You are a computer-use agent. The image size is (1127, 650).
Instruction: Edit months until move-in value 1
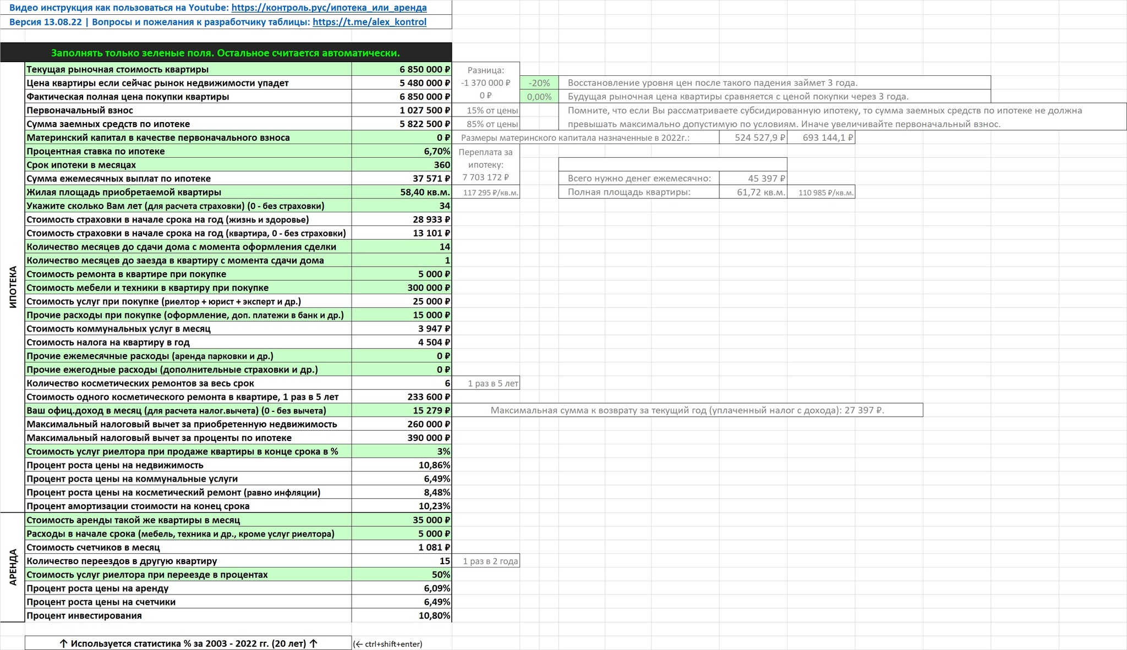[402, 260]
